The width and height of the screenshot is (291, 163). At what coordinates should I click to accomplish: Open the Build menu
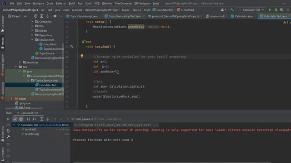coord(72,3)
